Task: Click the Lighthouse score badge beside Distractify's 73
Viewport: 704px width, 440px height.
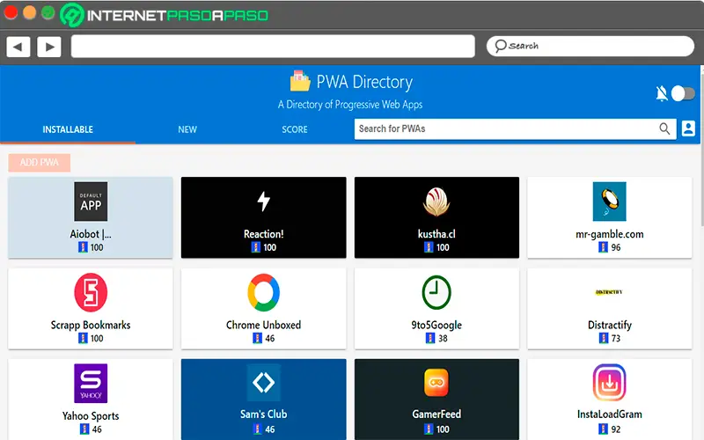Action: pos(604,338)
